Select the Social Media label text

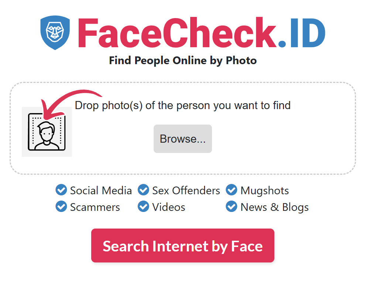point(101,191)
